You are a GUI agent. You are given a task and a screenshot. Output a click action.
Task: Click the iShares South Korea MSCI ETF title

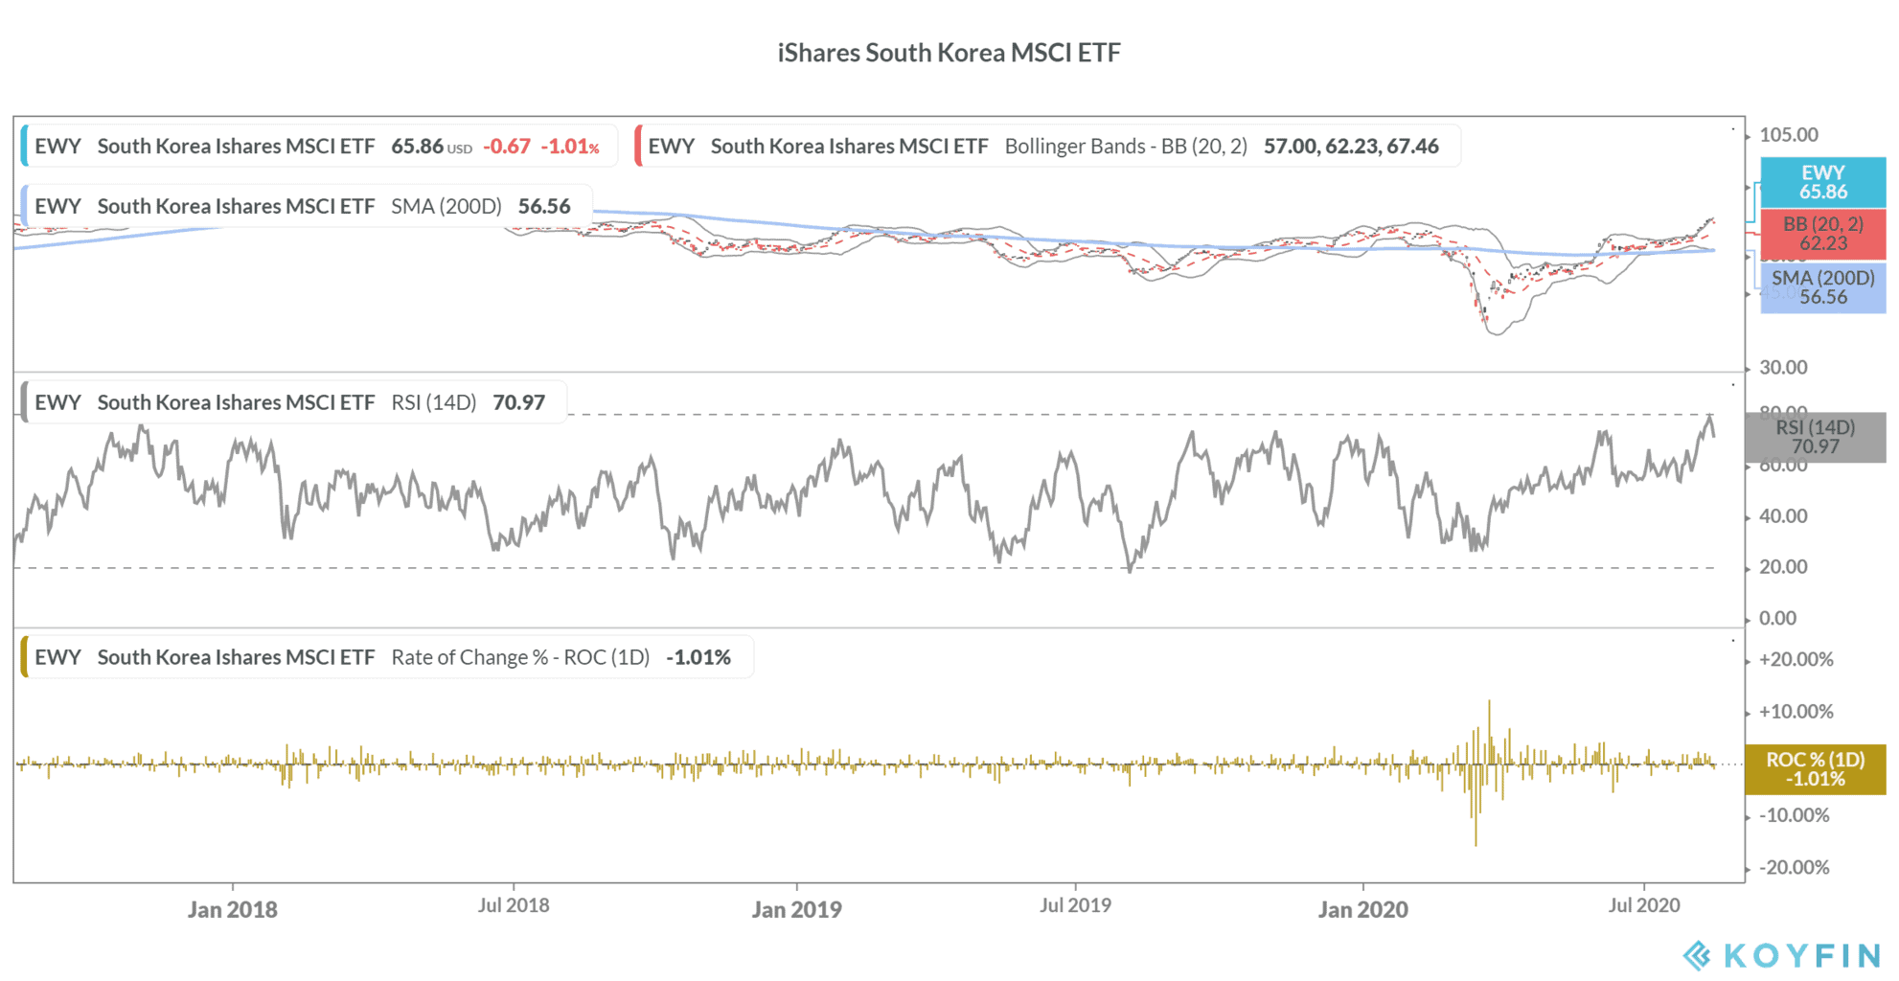click(x=949, y=53)
